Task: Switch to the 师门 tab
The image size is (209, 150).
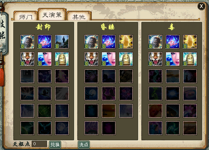Action: (26, 17)
